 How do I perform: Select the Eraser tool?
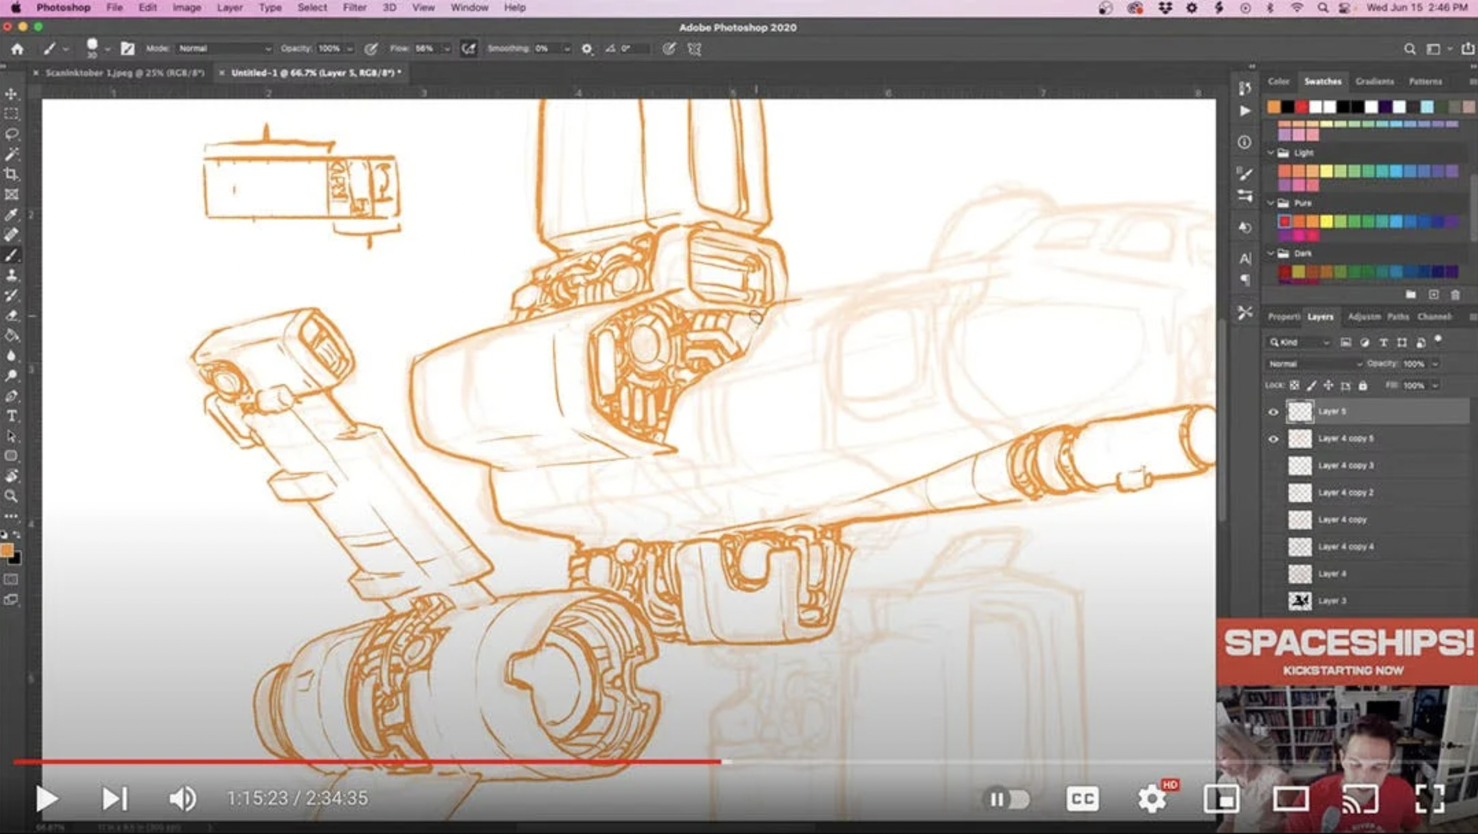(x=12, y=315)
